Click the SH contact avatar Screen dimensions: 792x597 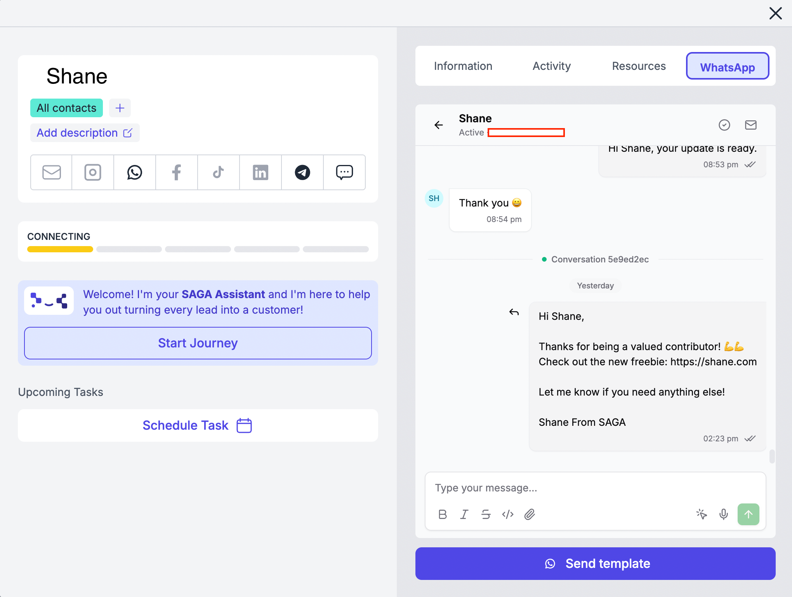pyautogui.click(x=434, y=198)
